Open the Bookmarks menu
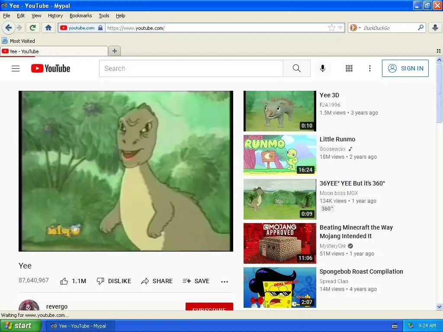The width and height of the screenshot is (443, 332). pos(81,16)
